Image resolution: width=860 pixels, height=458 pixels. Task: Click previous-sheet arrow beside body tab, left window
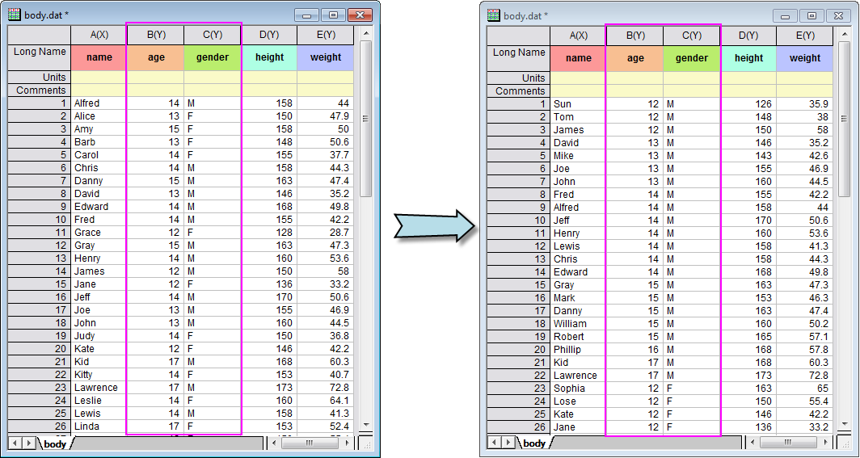coord(15,443)
